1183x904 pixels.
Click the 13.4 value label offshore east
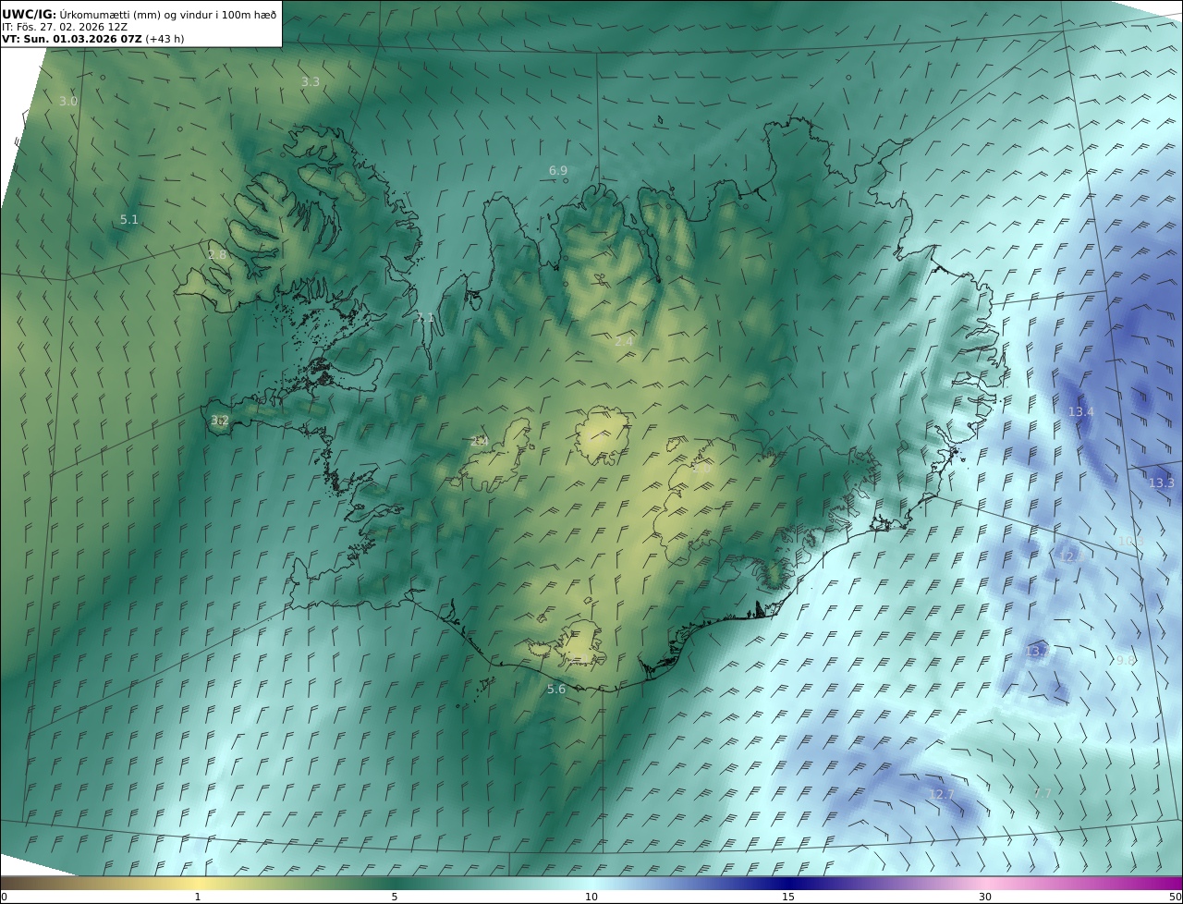coord(1081,411)
